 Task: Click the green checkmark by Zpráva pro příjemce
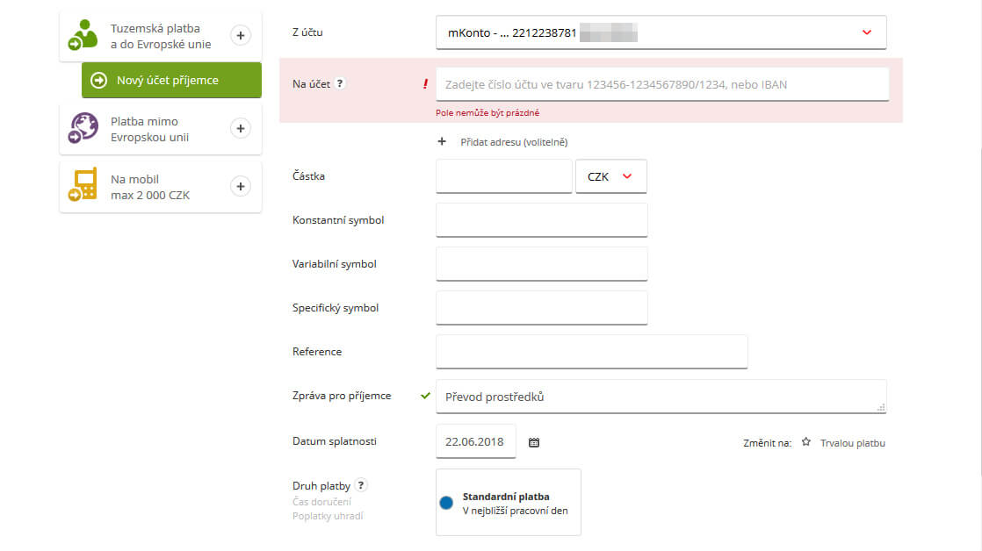click(425, 395)
